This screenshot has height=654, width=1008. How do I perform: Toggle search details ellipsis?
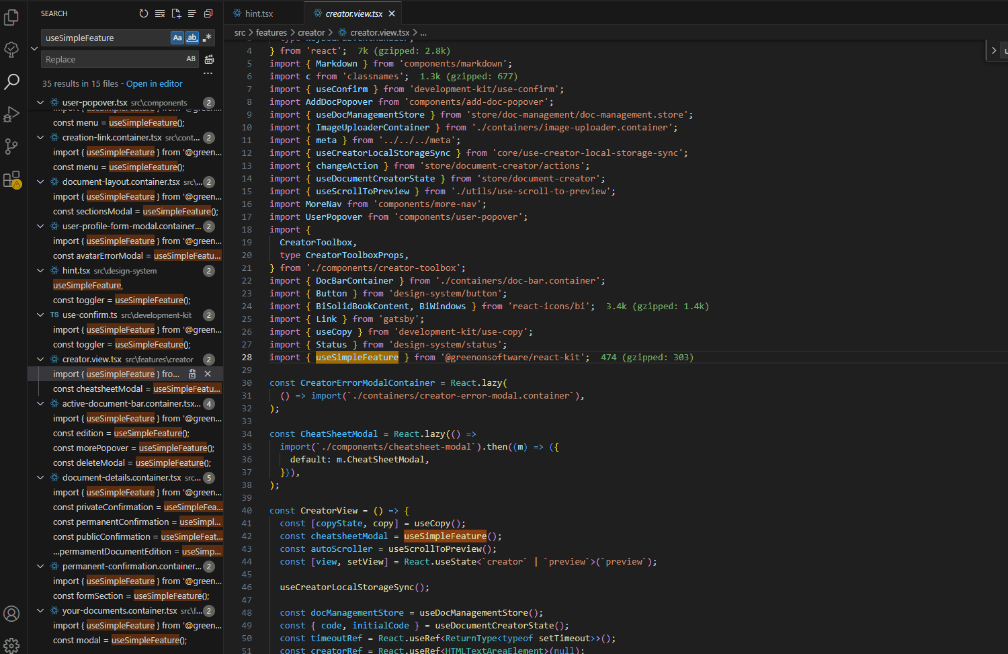208,73
